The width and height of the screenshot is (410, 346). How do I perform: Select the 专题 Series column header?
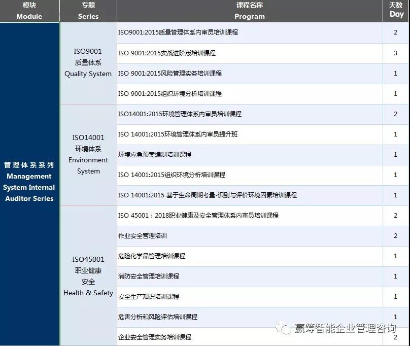tap(87, 11)
